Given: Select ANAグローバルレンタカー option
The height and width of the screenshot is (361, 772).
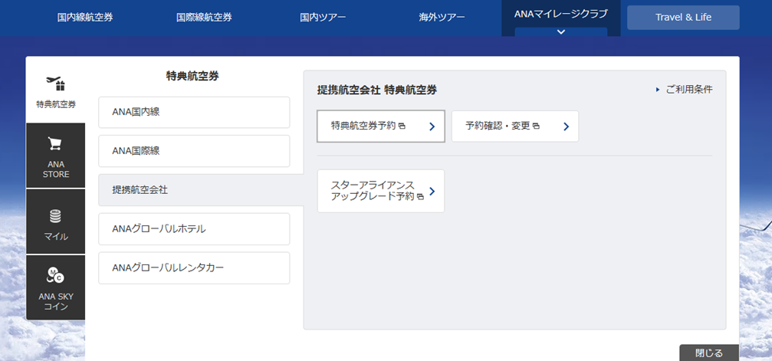Looking at the screenshot, I should (194, 268).
